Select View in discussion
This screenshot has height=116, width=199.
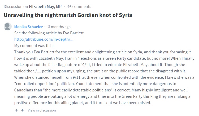coord(42,110)
